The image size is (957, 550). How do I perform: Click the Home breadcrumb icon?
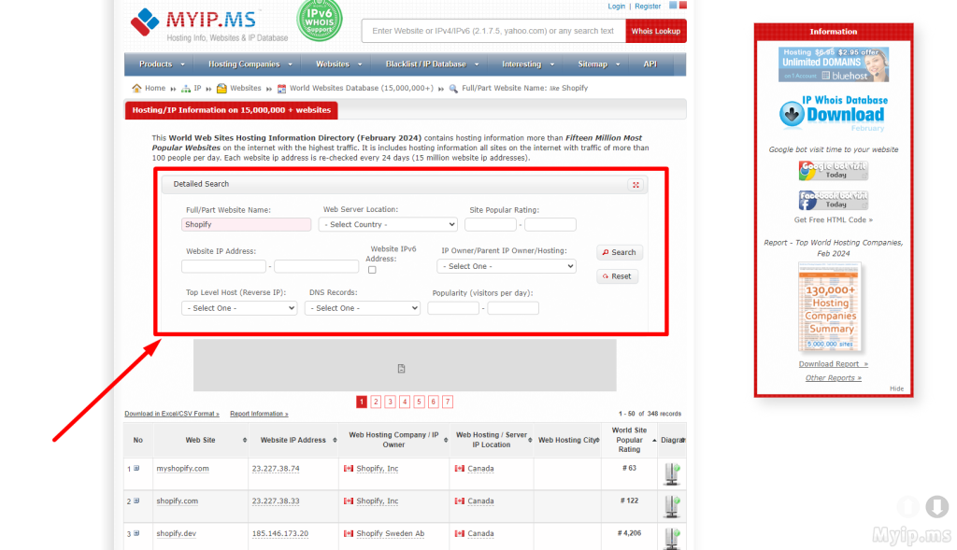pos(136,89)
